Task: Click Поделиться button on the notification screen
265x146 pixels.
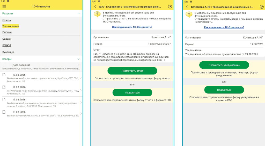Action: click(224, 90)
